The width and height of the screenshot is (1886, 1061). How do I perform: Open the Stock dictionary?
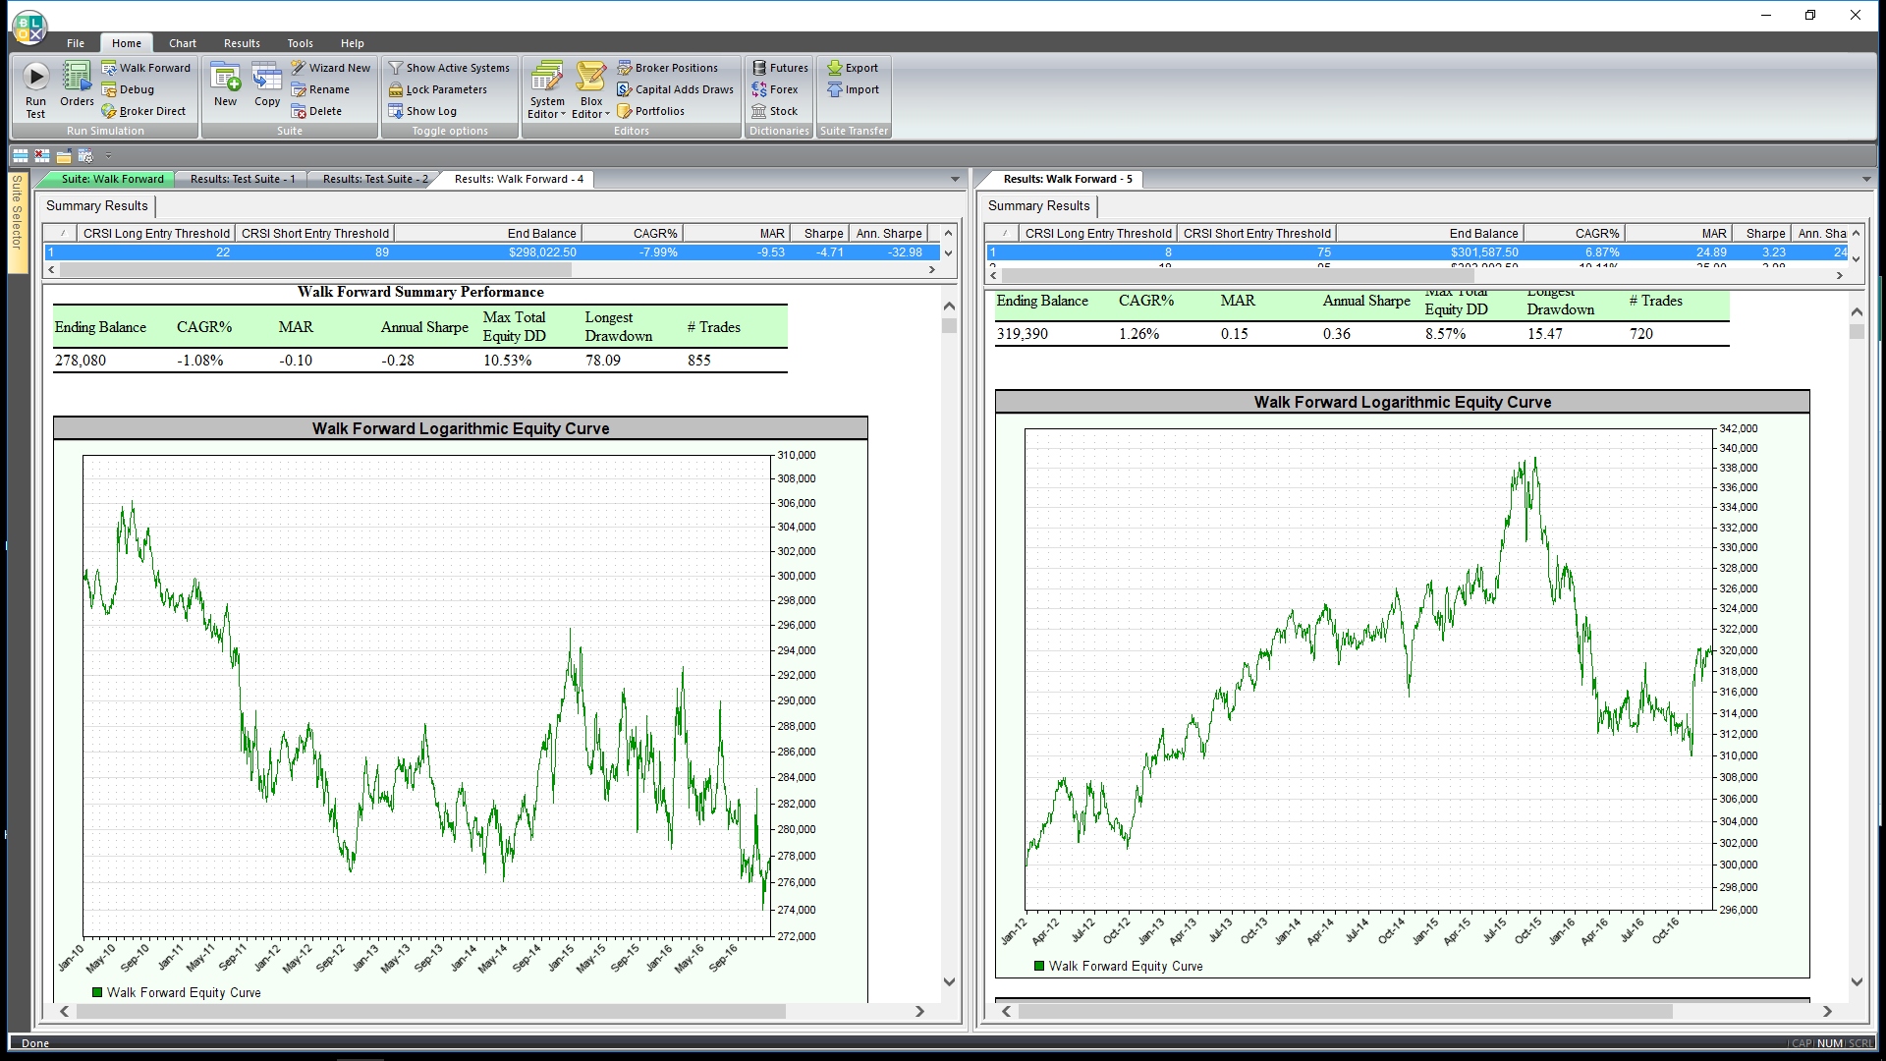(775, 111)
